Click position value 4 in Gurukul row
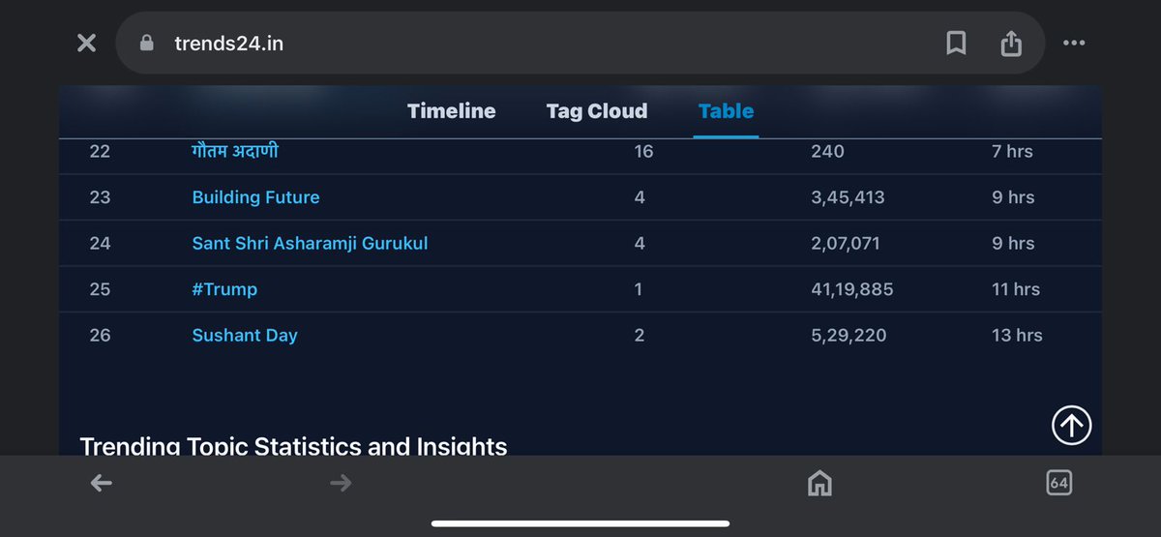The image size is (1161, 537). pyautogui.click(x=640, y=244)
